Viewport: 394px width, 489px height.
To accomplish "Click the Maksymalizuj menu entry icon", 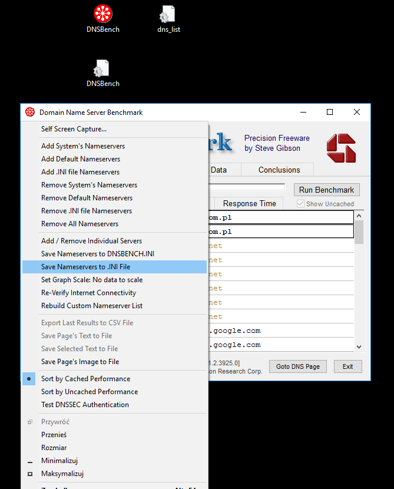I will (x=29, y=474).
